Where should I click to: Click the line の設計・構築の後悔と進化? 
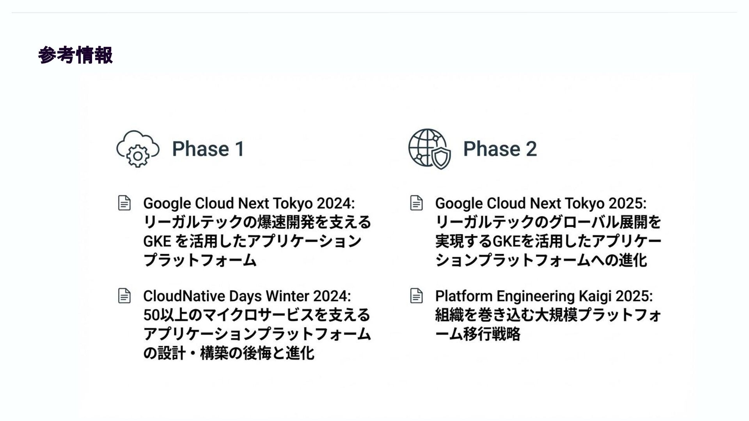coord(229,353)
